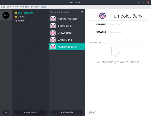The width and height of the screenshot is (151, 116).
Task: Click the No custom fields yet message
Action: (x=118, y=62)
